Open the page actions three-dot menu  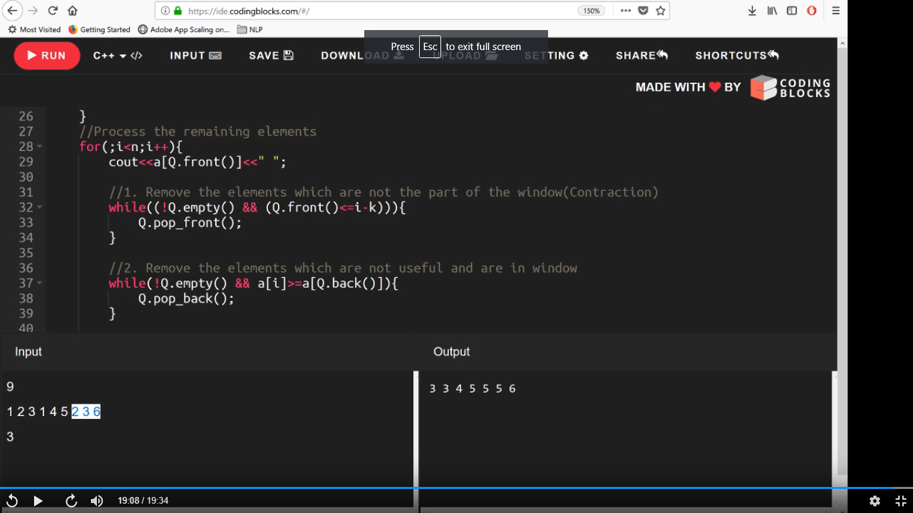point(625,11)
